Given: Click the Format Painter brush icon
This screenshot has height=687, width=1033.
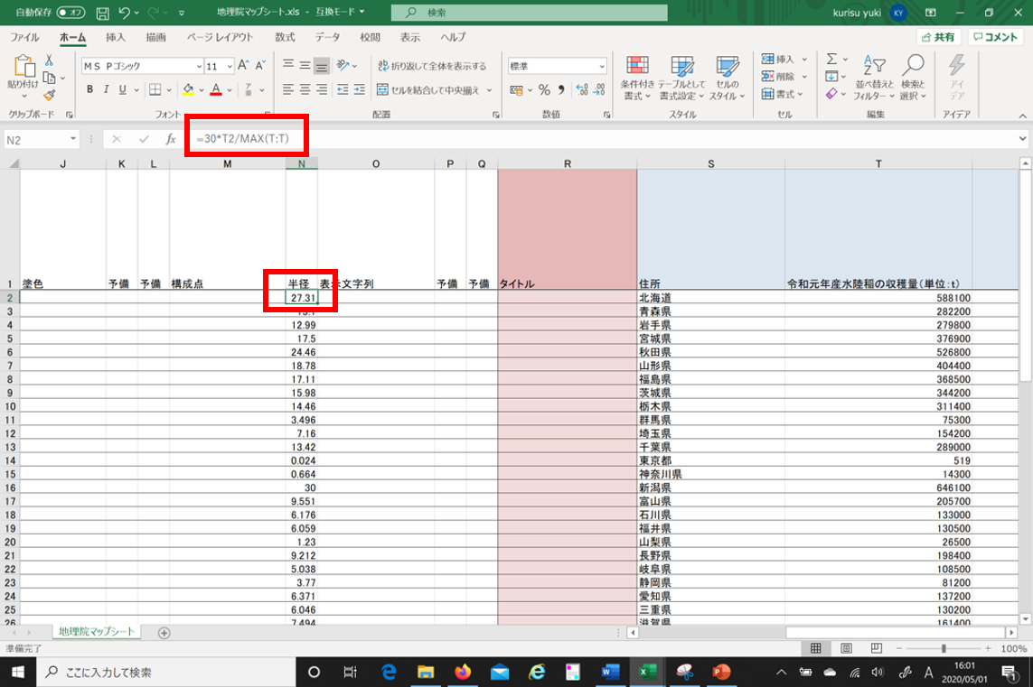Looking at the screenshot, I should 50,96.
